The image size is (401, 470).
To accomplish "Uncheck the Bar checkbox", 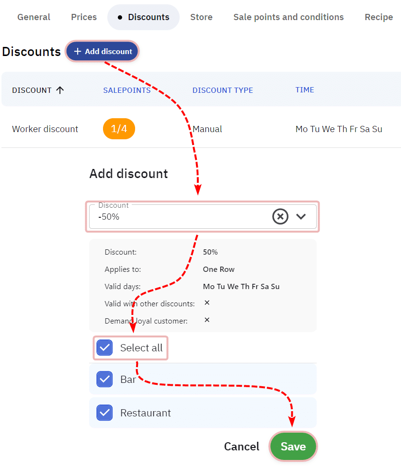I will click(104, 380).
